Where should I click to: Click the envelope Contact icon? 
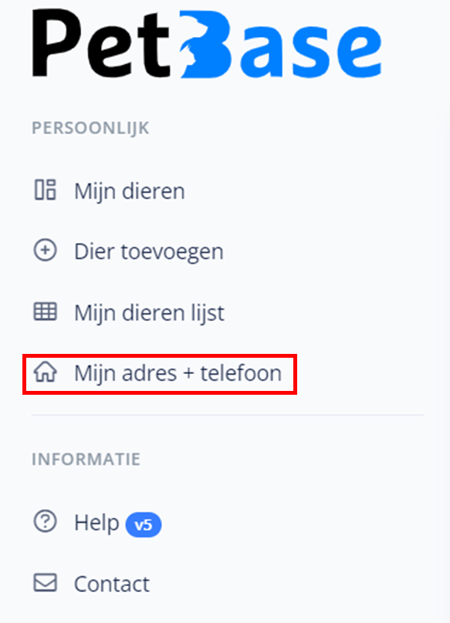(45, 582)
